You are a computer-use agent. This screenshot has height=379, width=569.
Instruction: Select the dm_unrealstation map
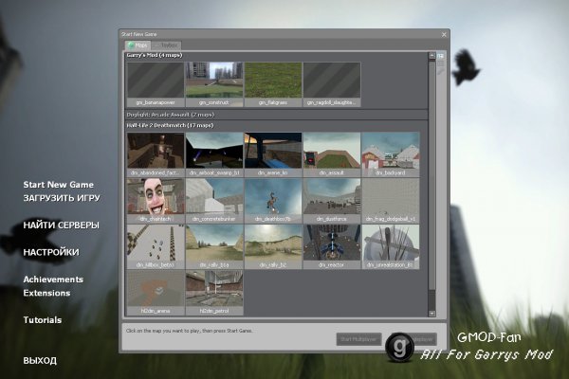[391, 246]
